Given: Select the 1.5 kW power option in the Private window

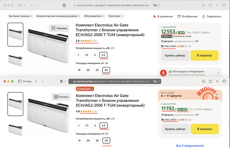Looking at the screenshot, I should click(x=87, y=125).
